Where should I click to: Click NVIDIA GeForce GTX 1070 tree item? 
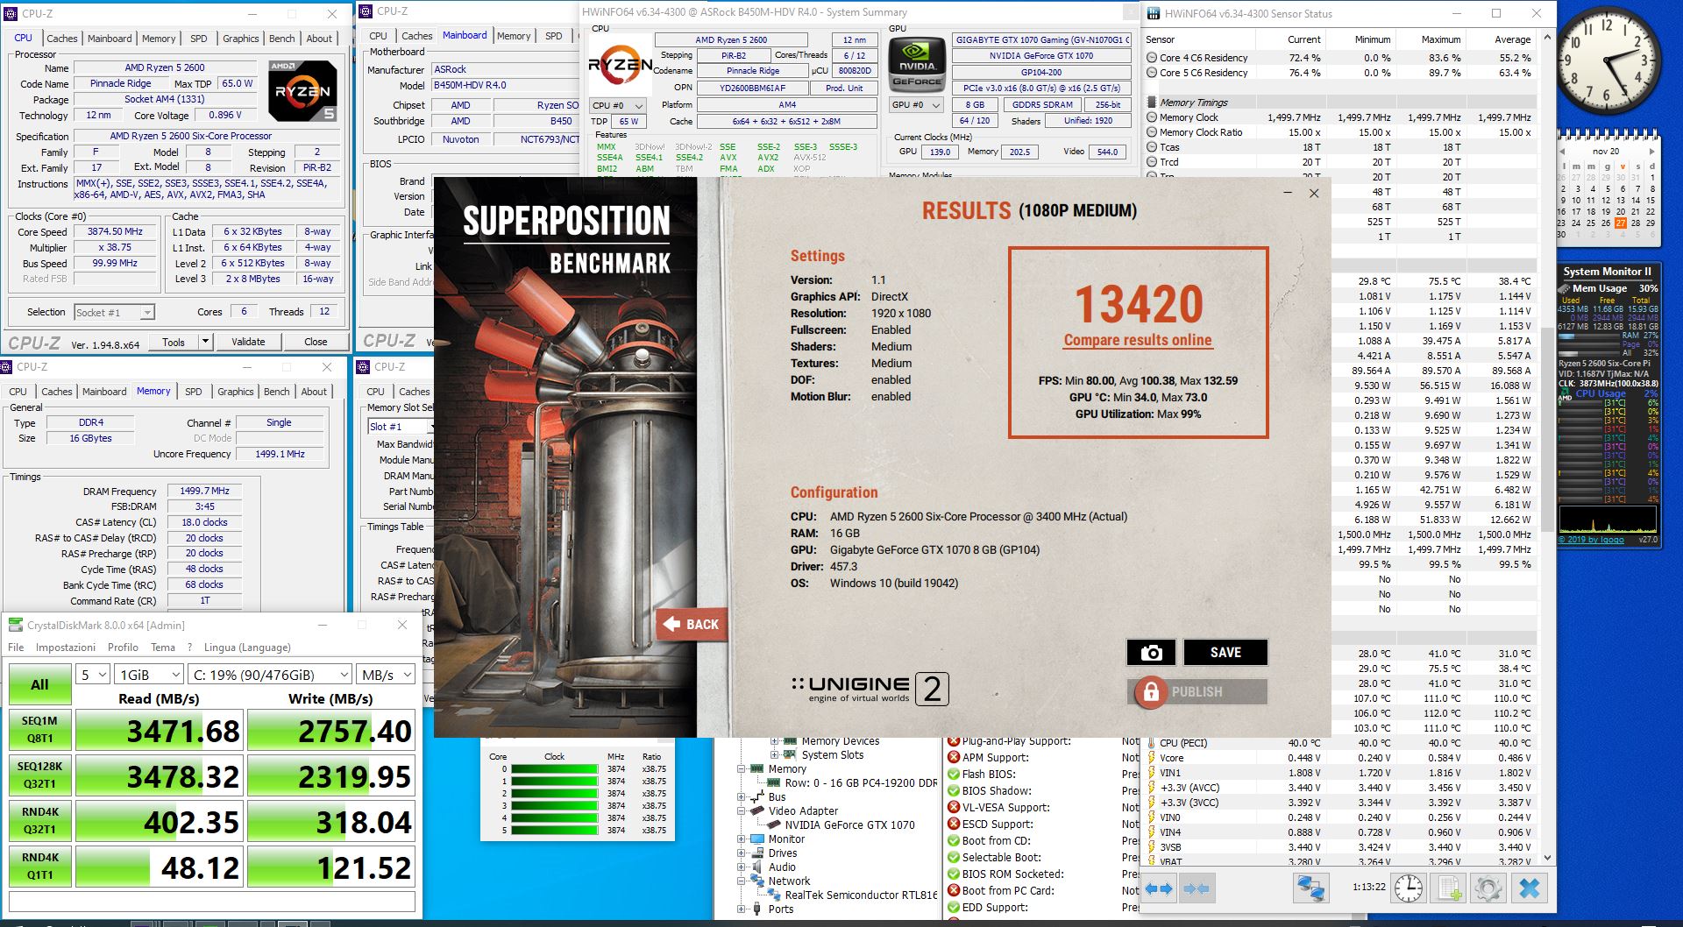click(x=849, y=825)
